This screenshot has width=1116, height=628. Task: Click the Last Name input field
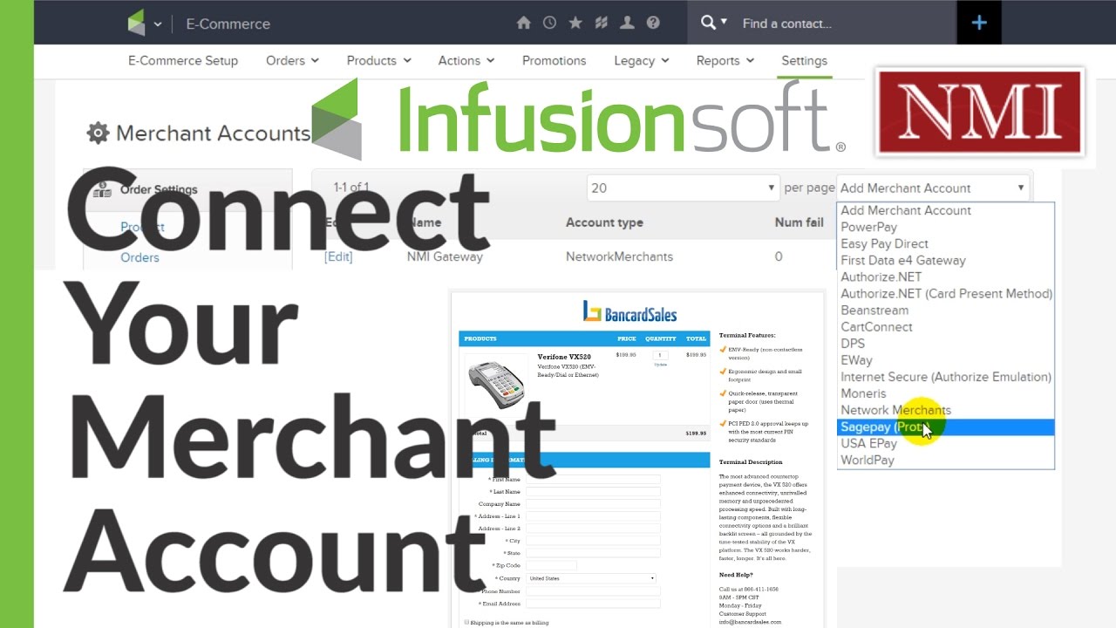click(x=593, y=492)
